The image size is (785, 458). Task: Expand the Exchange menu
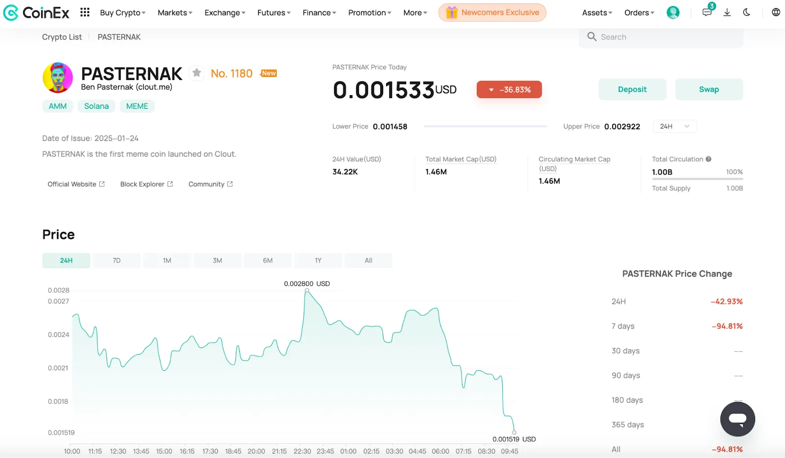(x=225, y=13)
